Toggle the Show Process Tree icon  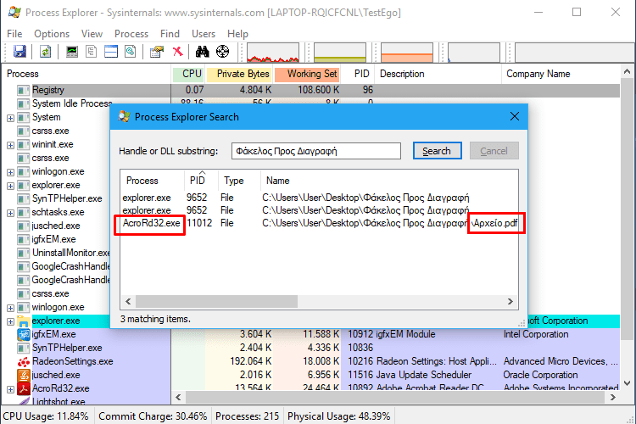[x=92, y=52]
